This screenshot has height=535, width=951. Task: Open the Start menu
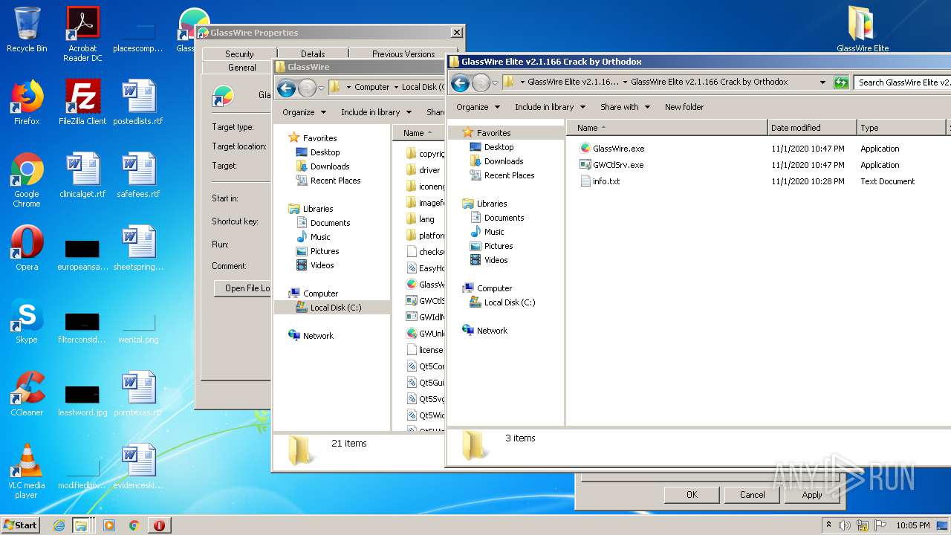[x=21, y=525]
